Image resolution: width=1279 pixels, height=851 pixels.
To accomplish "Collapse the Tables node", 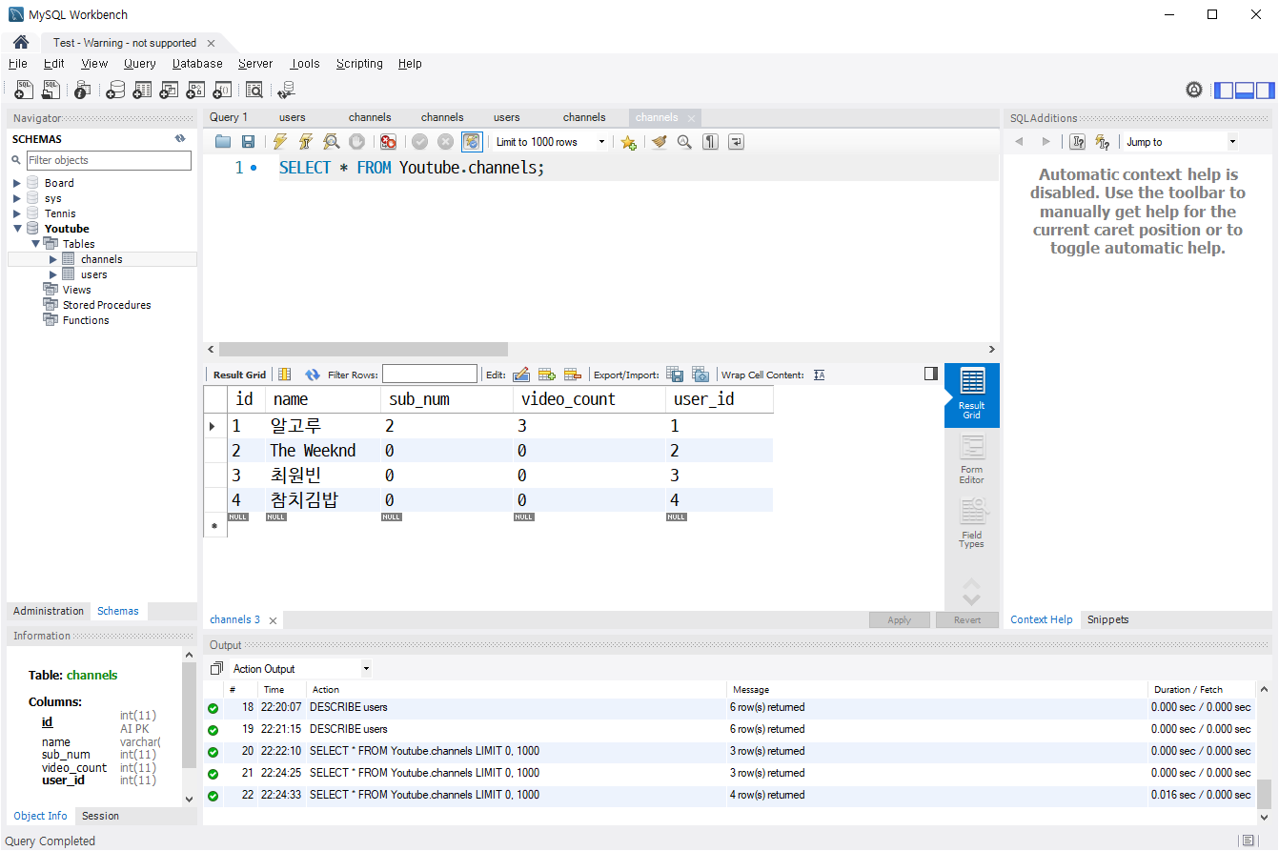I will (35, 244).
